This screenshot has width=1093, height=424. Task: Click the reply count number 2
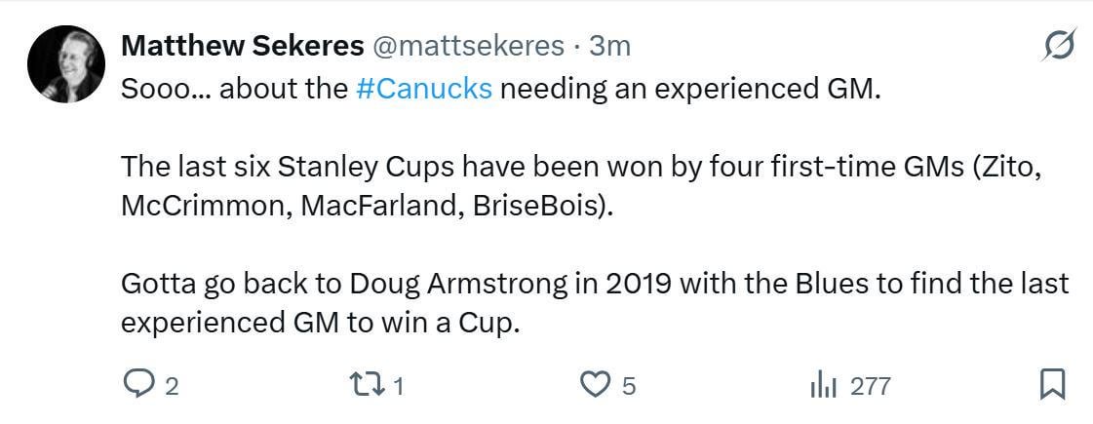pos(172,386)
